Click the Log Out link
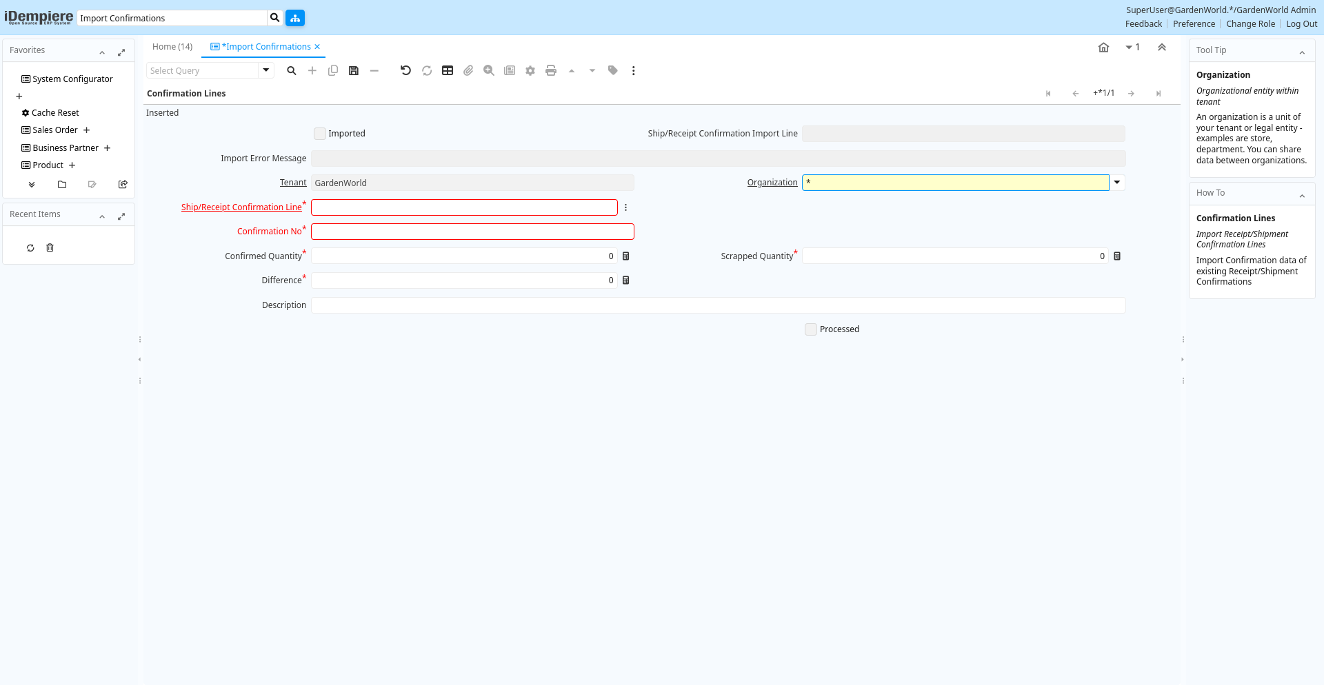 pyautogui.click(x=1301, y=24)
